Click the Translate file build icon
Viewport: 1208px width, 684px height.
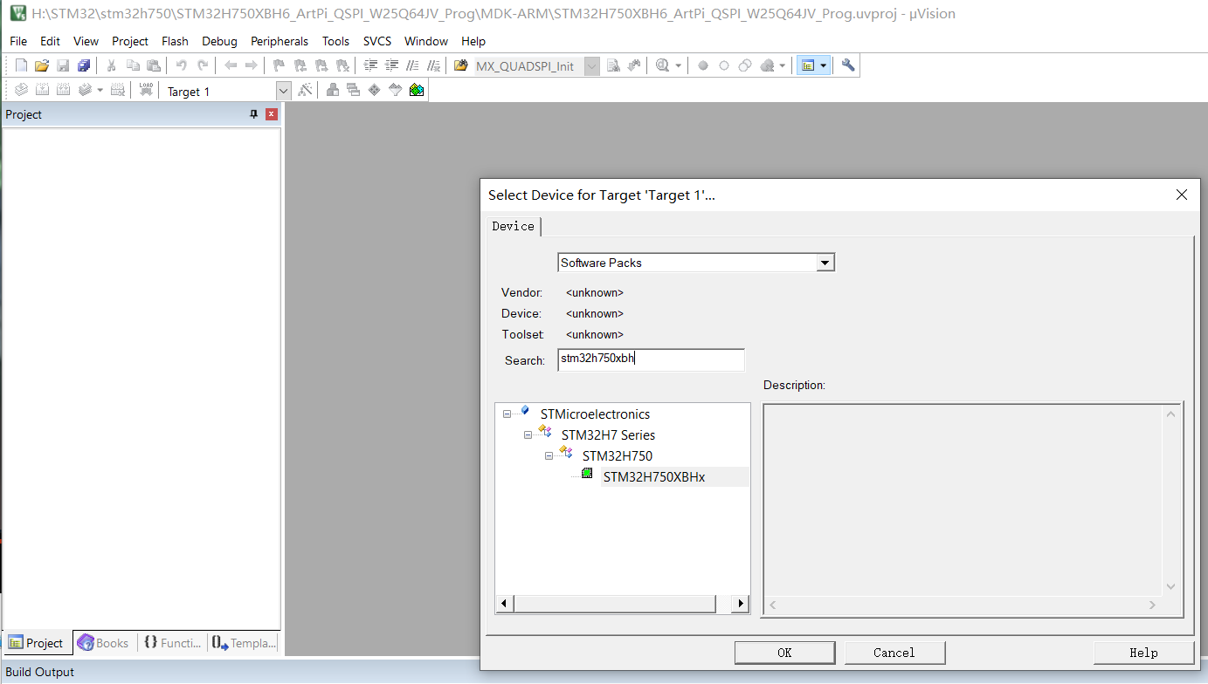click(x=21, y=90)
